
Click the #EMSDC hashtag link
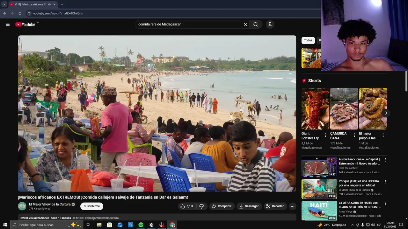tap(78, 218)
